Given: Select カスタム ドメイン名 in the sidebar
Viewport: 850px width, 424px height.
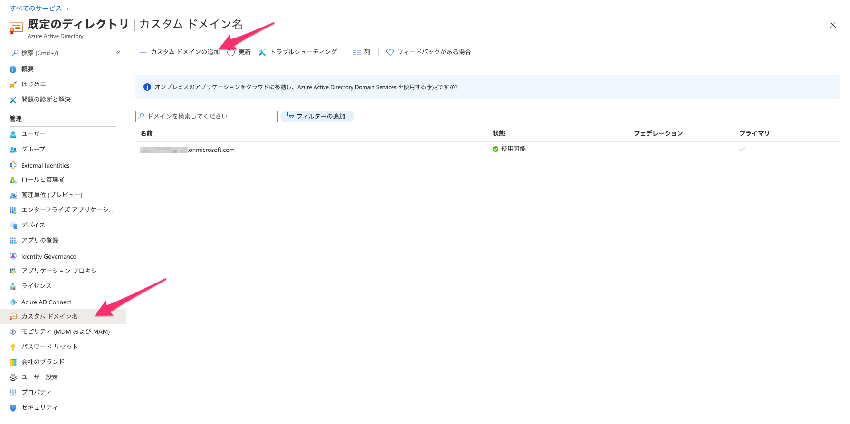Looking at the screenshot, I should [x=63, y=316].
